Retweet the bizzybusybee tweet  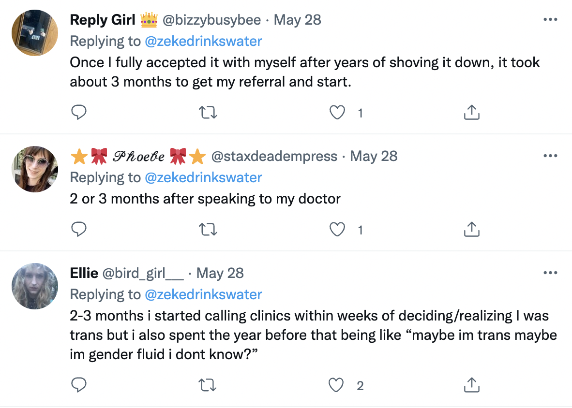(x=209, y=113)
